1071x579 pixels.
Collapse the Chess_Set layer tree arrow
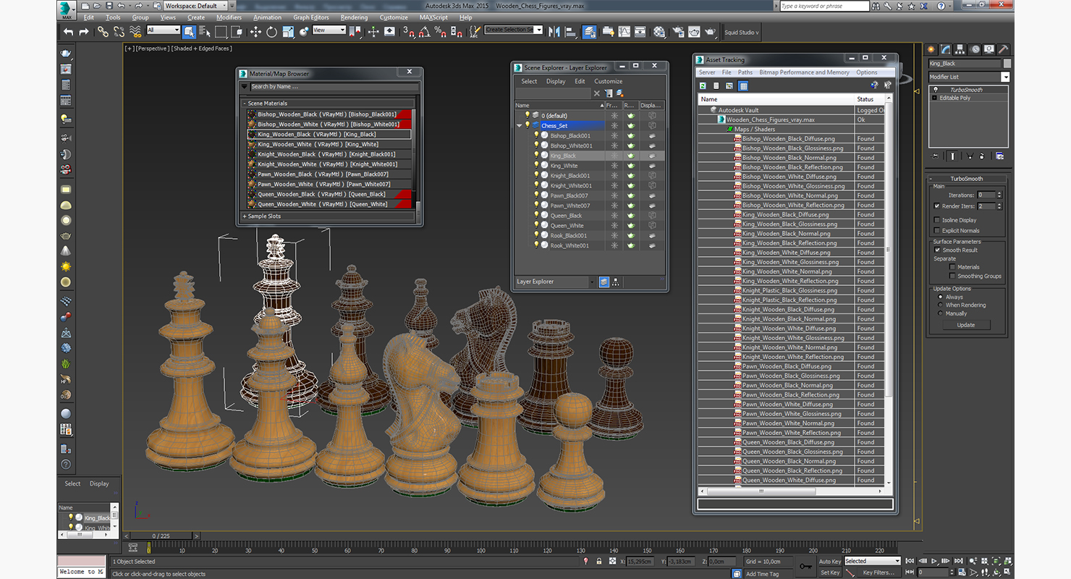point(519,126)
